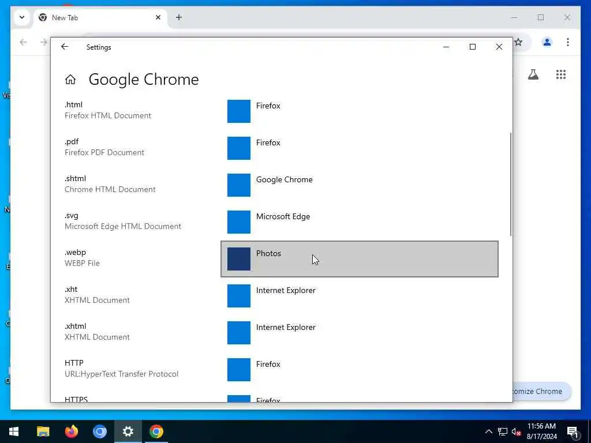This screenshot has width=591, height=443.
Task: Click the Google Chrome page heading
Action: click(x=144, y=80)
